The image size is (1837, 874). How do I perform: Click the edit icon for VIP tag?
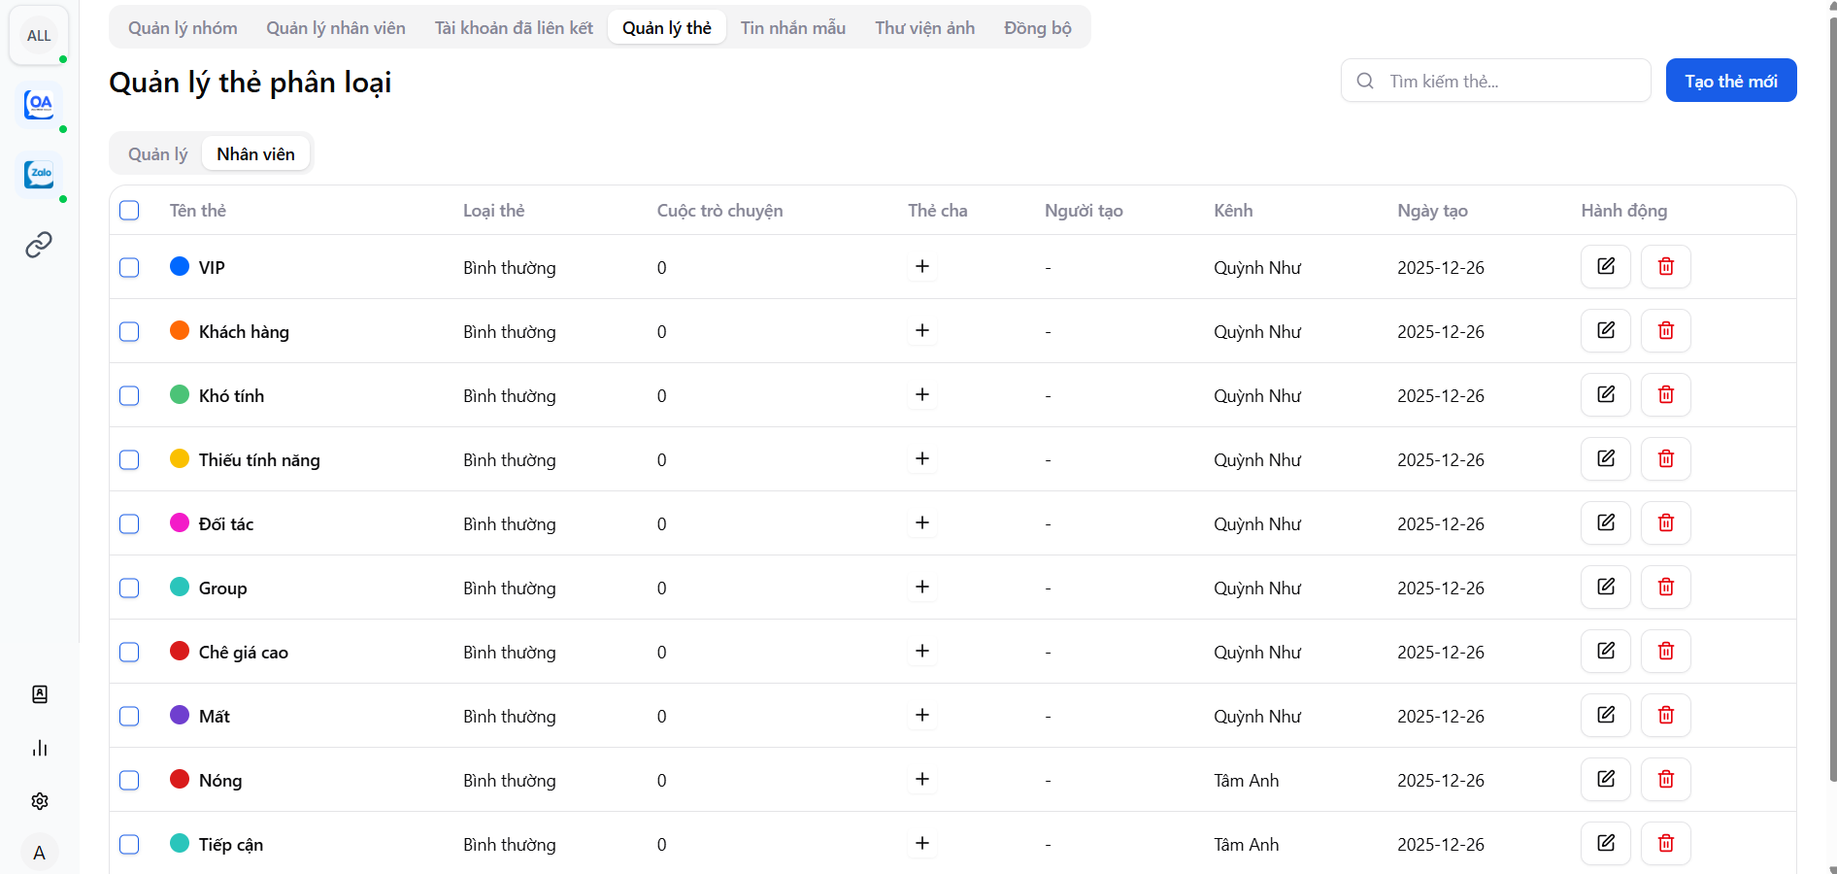pyautogui.click(x=1605, y=267)
